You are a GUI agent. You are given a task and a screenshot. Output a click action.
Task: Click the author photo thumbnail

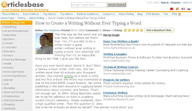tap(44, 43)
